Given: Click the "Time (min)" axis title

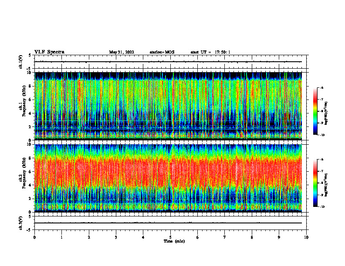Looking at the screenshot, I should 174,241.
